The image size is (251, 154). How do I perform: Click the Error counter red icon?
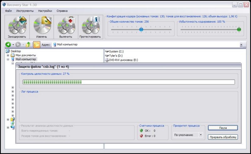pyautogui.click(x=141, y=136)
